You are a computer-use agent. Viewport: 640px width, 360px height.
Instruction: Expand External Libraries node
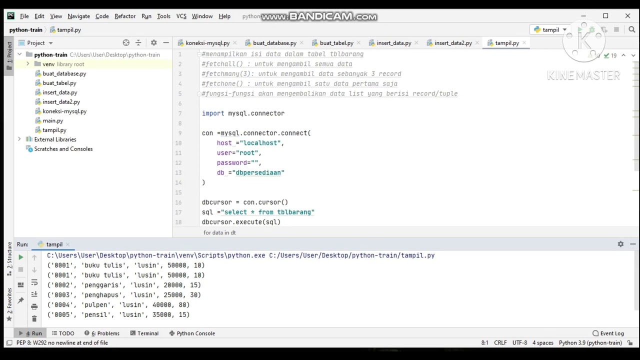19,139
